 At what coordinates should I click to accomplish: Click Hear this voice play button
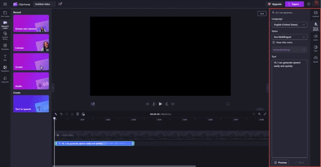tap(282, 43)
